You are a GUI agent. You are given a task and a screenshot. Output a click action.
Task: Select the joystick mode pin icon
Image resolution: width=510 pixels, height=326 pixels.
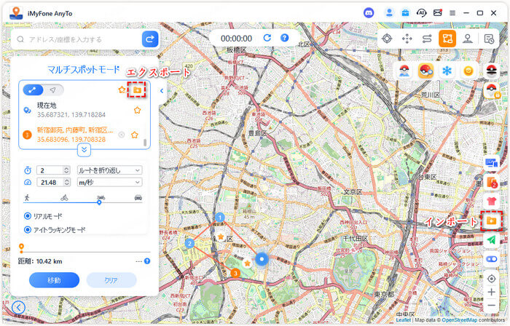468,39
